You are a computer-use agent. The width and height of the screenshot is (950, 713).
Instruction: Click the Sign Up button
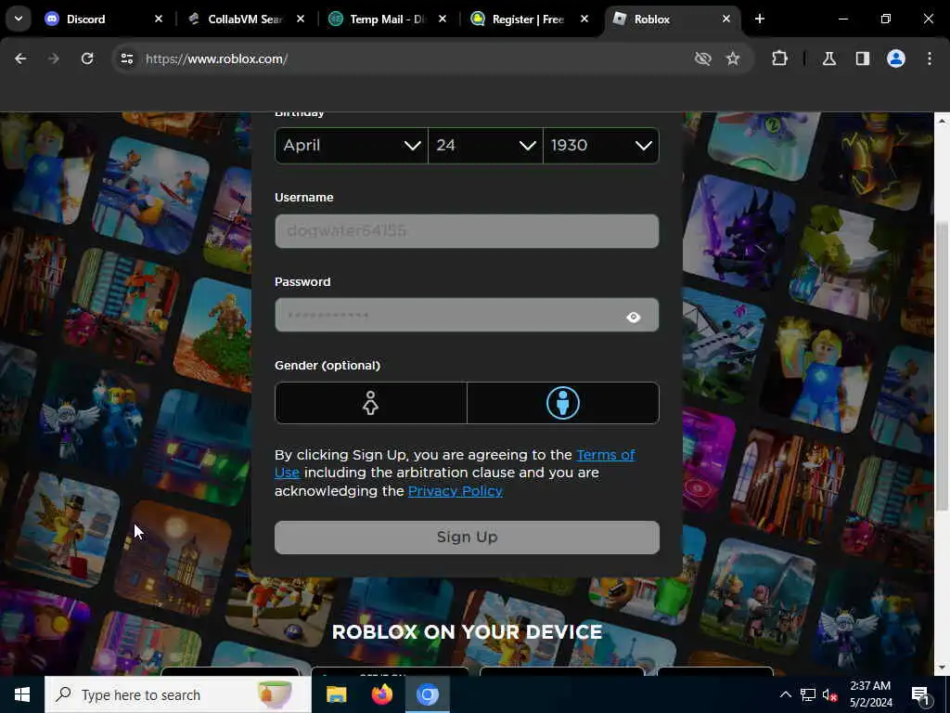(x=467, y=538)
